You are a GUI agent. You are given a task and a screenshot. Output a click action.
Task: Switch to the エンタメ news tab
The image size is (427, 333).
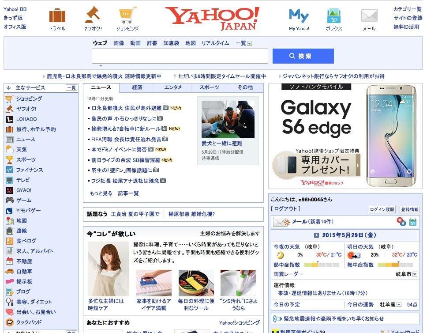click(173, 87)
